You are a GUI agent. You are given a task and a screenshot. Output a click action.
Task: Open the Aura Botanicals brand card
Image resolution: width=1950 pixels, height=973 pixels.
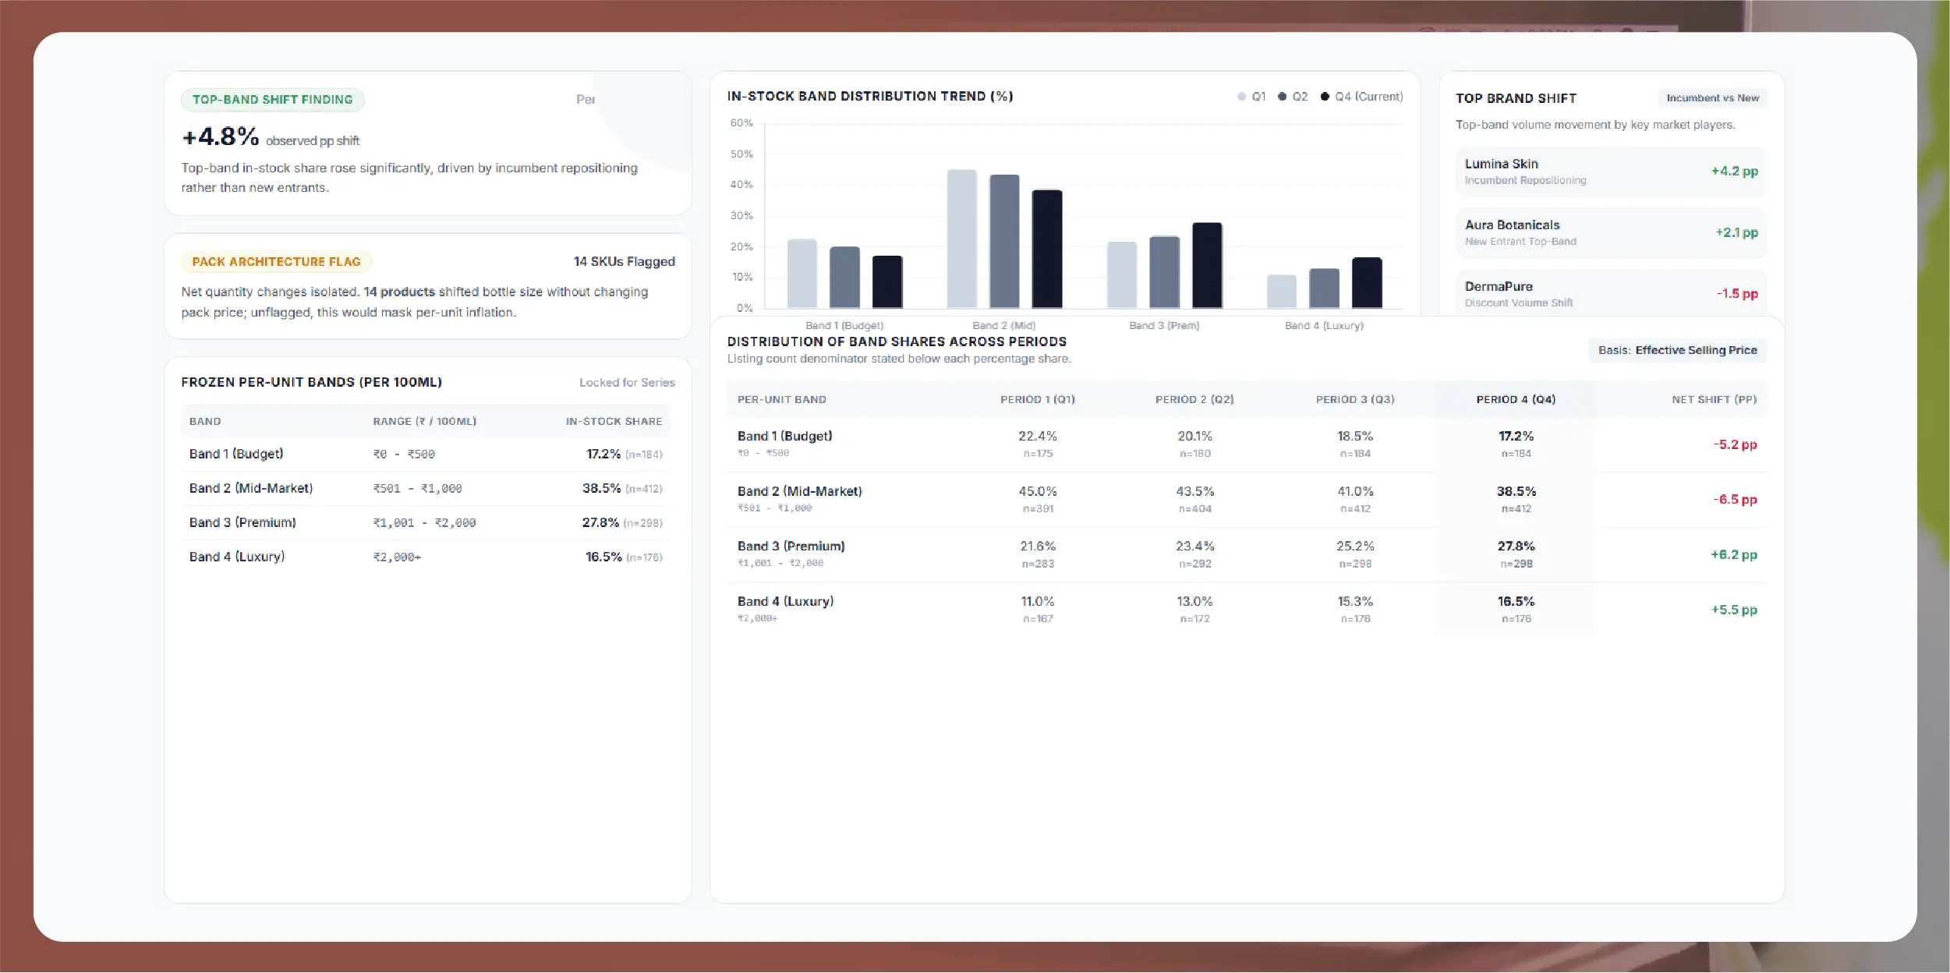tap(1611, 233)
